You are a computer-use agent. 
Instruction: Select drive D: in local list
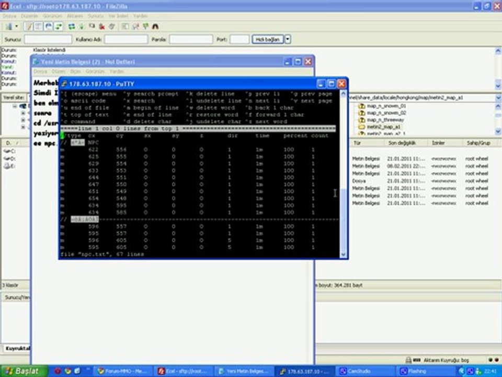(9, 158)
